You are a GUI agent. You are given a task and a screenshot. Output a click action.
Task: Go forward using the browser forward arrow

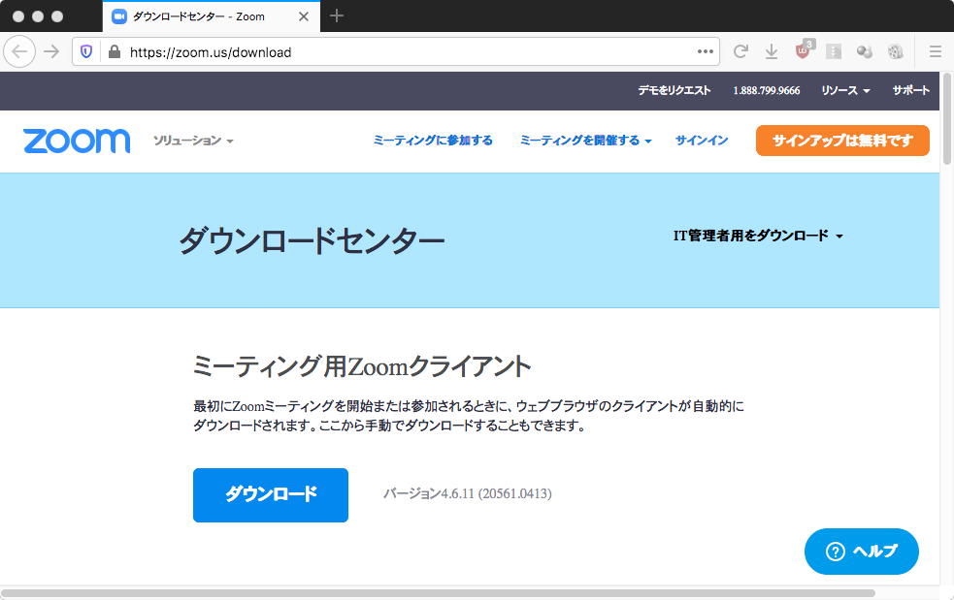point(51,51)
